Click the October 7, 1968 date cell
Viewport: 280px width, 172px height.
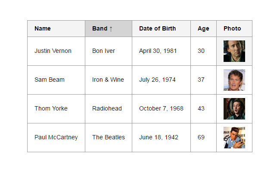[x=161, y=109]
